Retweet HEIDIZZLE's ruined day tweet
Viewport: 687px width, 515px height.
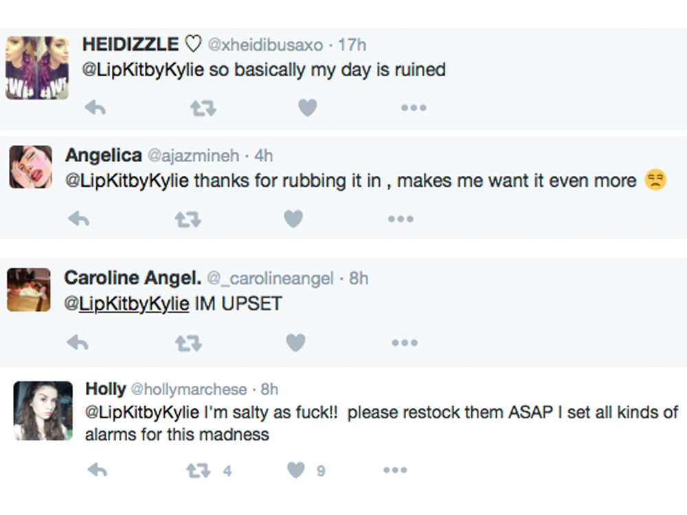pyautogui.click(x=203, y=108)
